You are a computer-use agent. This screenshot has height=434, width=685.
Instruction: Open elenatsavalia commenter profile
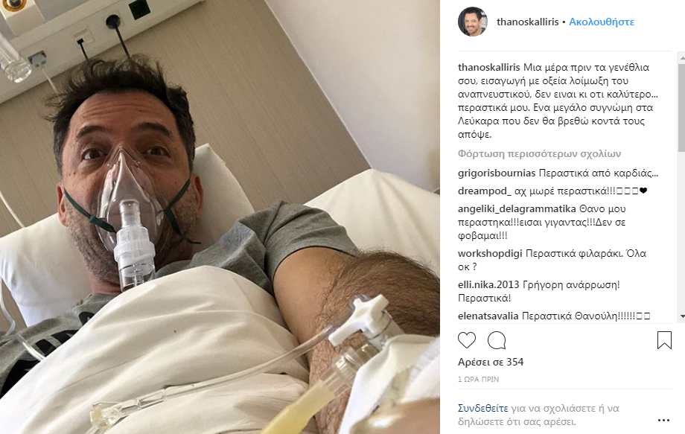click(x=488, y=316)
